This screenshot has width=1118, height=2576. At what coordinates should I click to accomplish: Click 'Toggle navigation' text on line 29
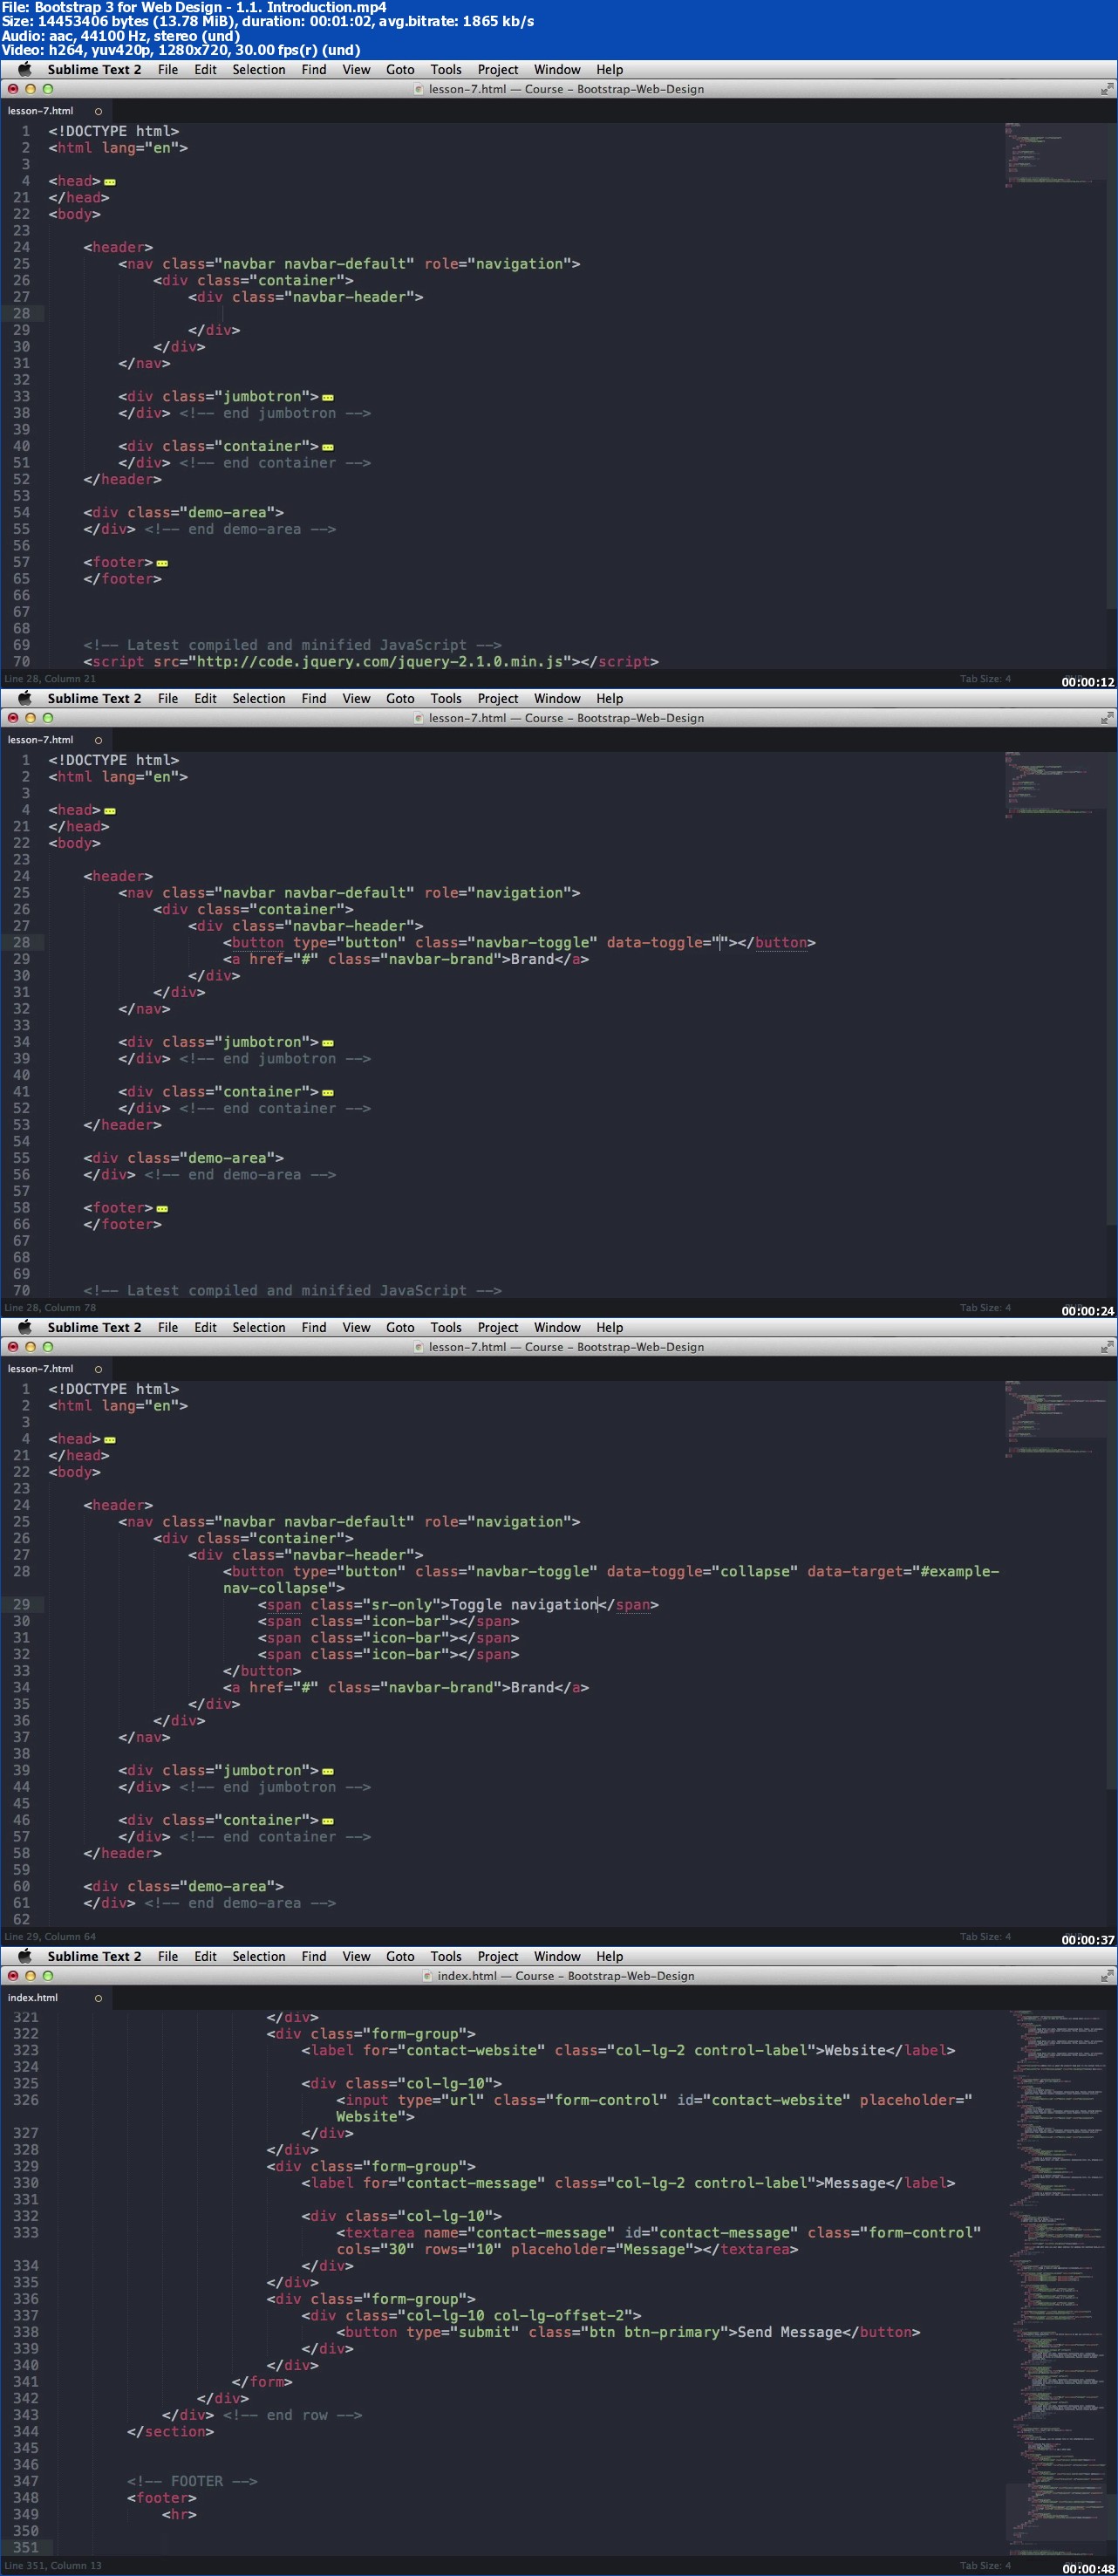tap(523, 1604)
